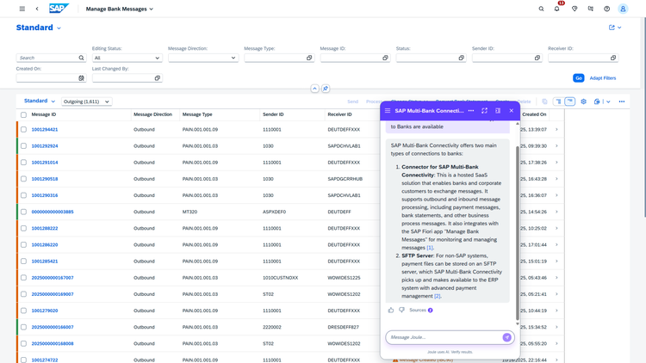Open the help question mark icon

607,9
